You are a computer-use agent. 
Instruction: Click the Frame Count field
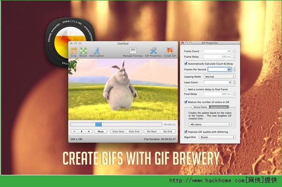[217, 51]
